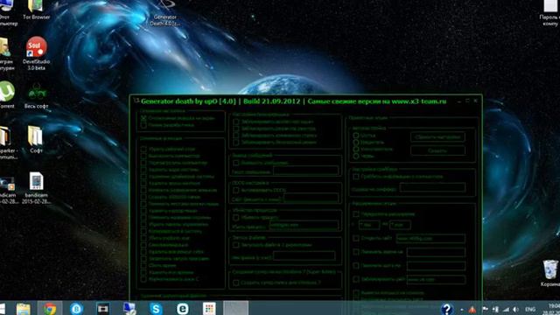Image resolution: width=560 pixels, height=315 pixels.
Task: Show hidden tray icons arrow
Action: point(462,310)
